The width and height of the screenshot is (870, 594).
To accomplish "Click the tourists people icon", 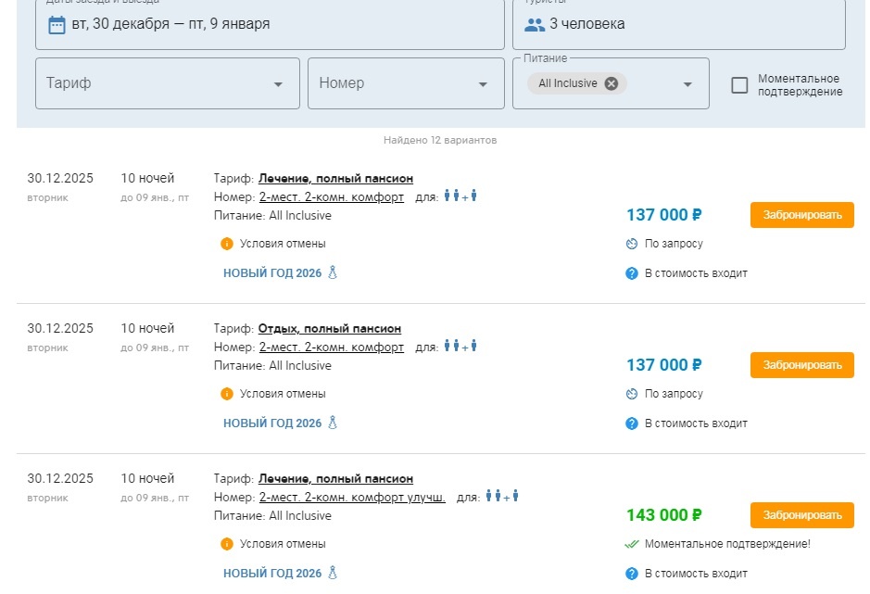I will (535, 24).
